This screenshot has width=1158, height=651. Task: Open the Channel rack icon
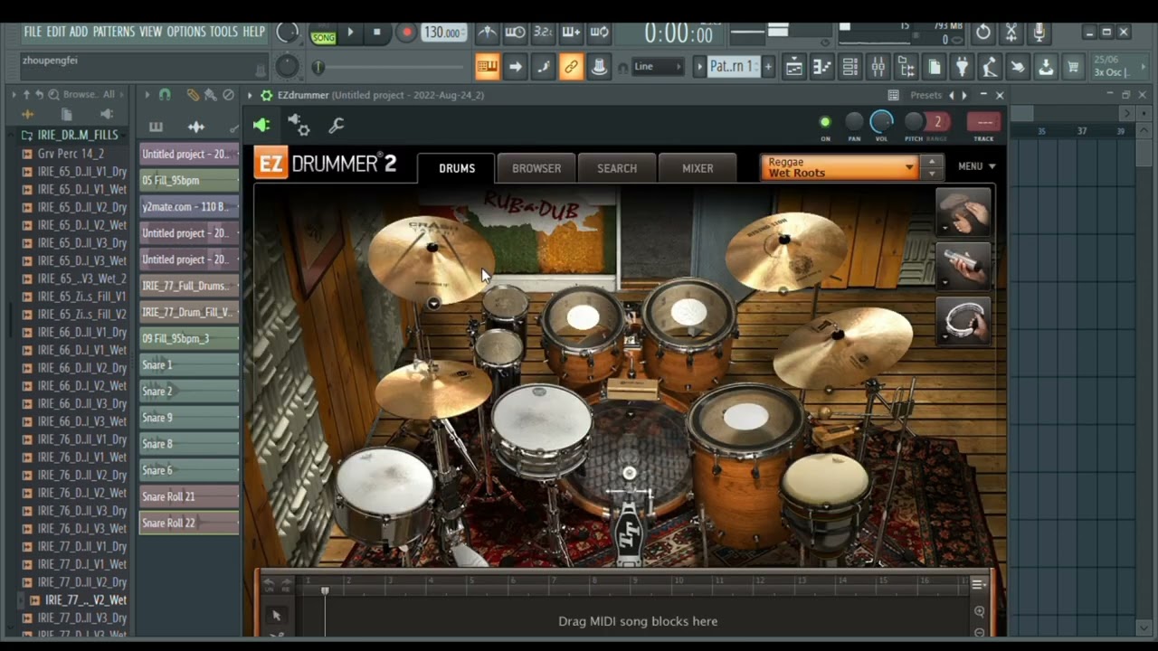(850, 67)
